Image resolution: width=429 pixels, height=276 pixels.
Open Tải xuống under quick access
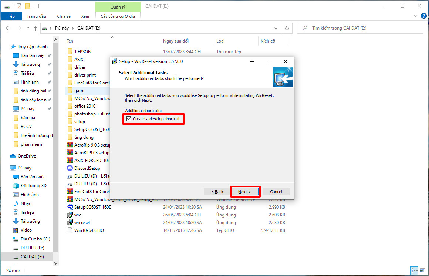point(30,64)
